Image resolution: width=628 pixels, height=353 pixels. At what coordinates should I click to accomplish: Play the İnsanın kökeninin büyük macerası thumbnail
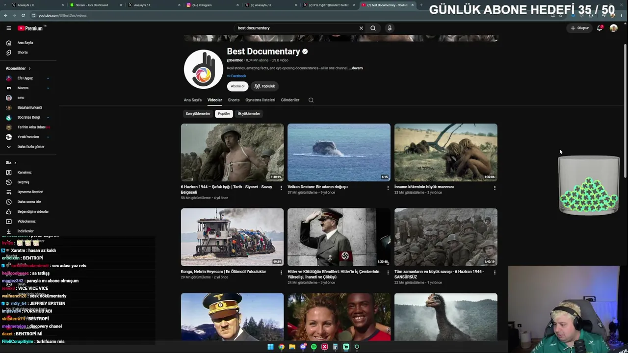click(445, 152)
